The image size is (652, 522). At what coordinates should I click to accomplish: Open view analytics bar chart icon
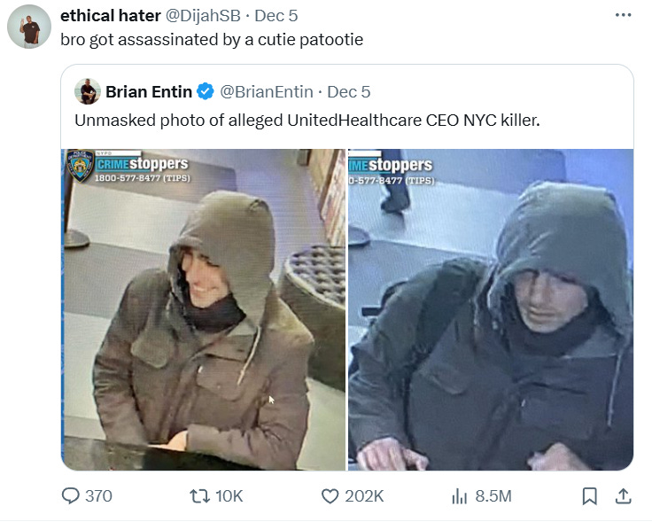tap(460, 496)
